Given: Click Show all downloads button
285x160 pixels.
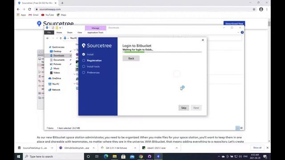Looking at the screenshot, I should coord(257,148).
